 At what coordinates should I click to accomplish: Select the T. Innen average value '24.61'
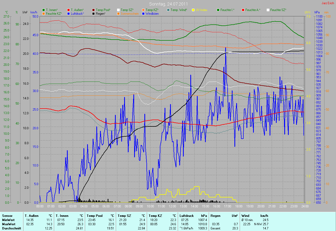click(x=79, y=228)
